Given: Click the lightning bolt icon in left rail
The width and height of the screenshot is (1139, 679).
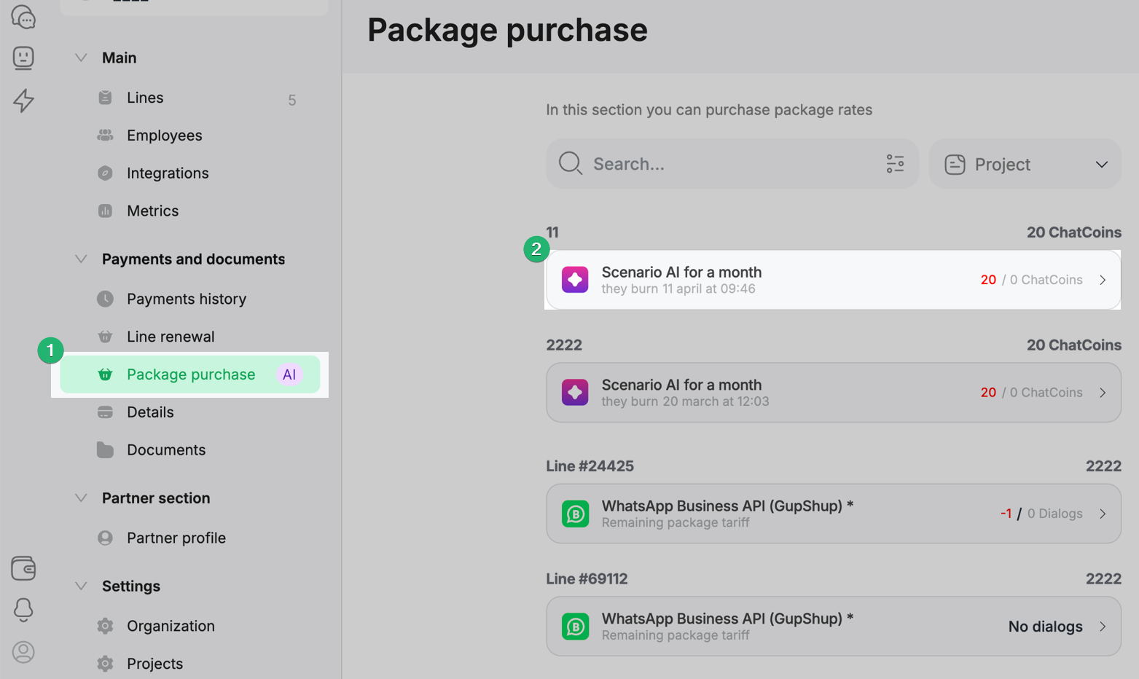Looking at the screenshot, I should point(23,101).
